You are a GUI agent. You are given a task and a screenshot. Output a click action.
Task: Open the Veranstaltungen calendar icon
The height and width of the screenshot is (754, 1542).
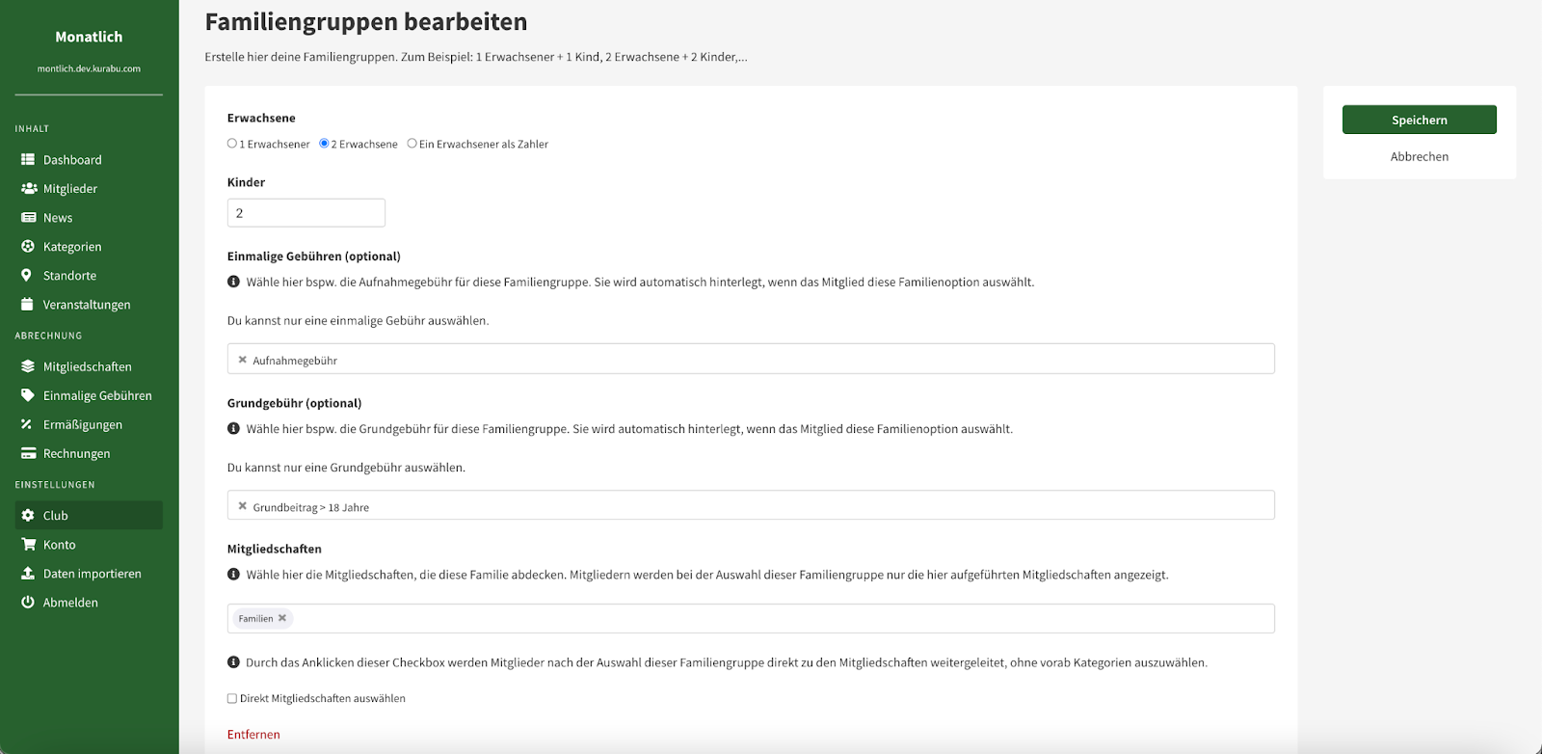27,305
